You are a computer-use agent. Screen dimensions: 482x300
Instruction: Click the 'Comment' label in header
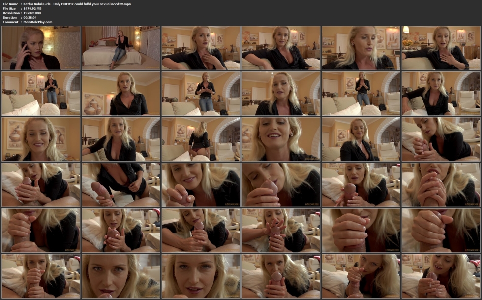(x=10, y=22)
